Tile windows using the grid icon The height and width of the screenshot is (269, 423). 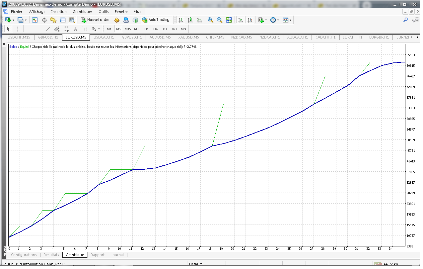coord(229,20)
